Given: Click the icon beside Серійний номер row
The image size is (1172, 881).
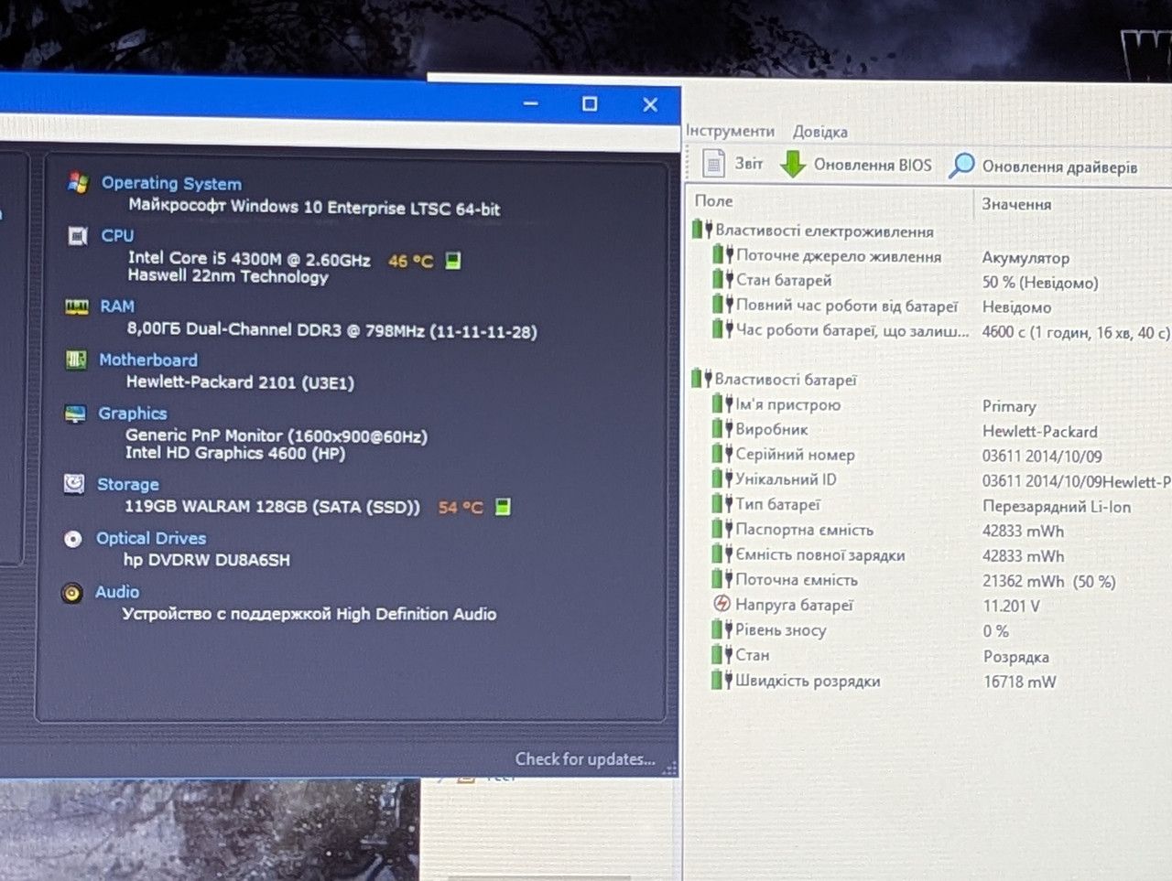Looking at the screenshot, I should click(x=722, y=453).
